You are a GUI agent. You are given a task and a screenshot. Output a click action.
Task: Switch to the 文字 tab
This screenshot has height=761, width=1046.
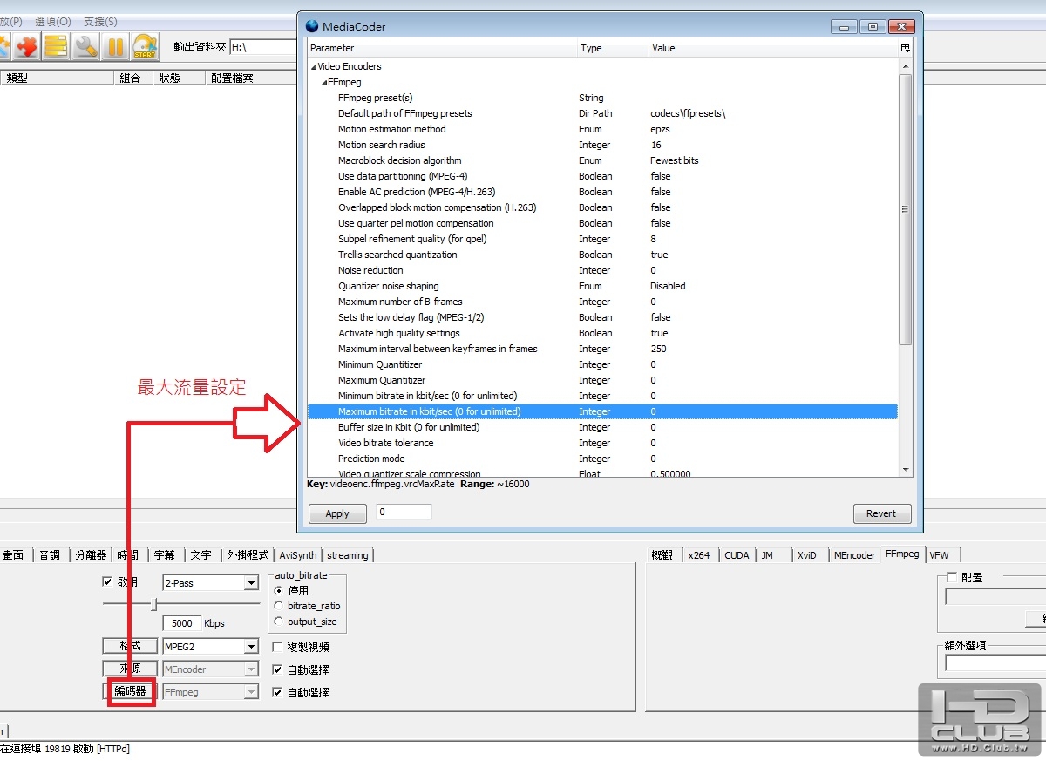201,555
